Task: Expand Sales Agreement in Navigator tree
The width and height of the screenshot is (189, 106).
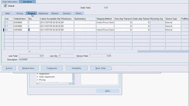Action: tap(38, 77)
